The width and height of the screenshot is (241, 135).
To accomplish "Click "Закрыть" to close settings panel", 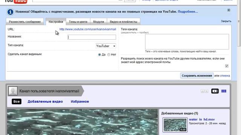I will click(226, 21).
